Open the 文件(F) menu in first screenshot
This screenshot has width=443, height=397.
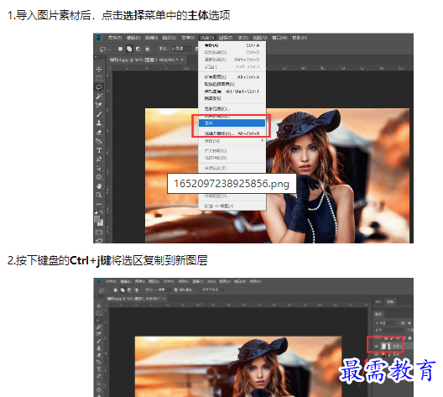114,38
